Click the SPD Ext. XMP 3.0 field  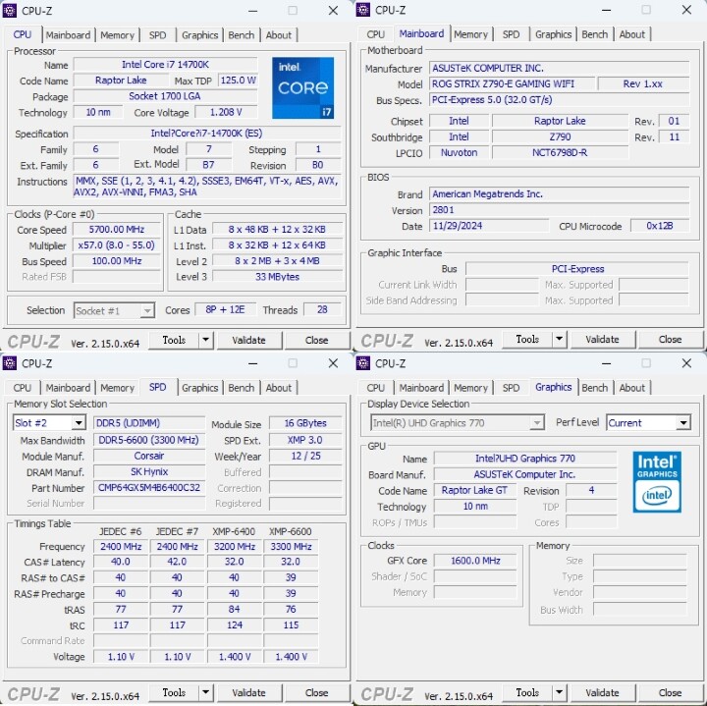[305, 440]
